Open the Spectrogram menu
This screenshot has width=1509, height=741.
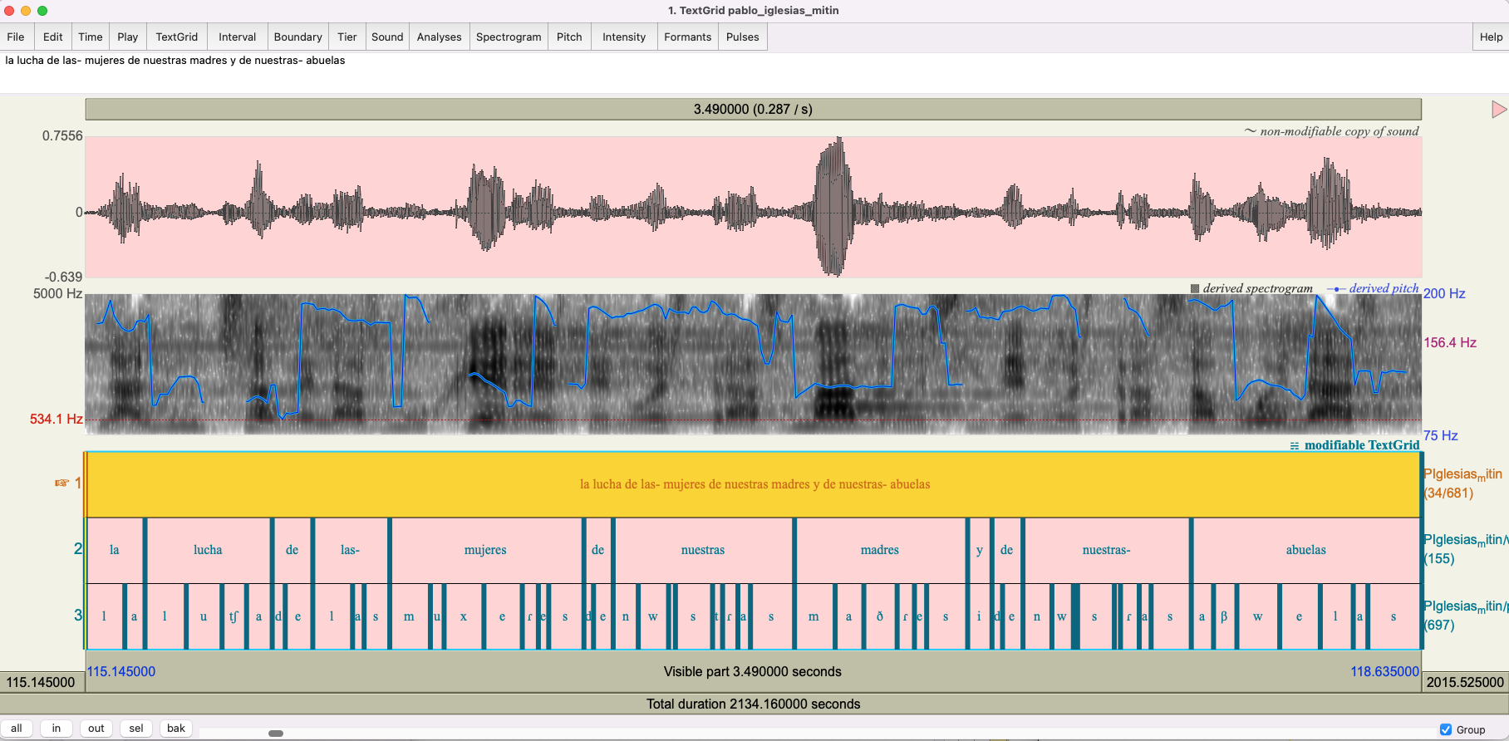tap(508, 37)
